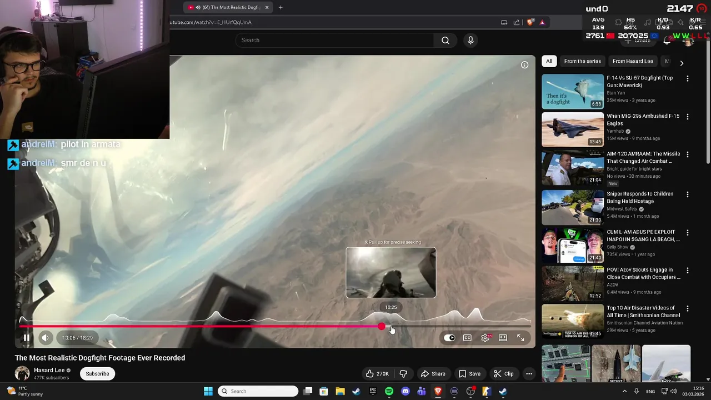The width and height of the screenshot is (711, 400).
Task: Select the From Hasard Lee chip
Action: click(x=633, y=61)
